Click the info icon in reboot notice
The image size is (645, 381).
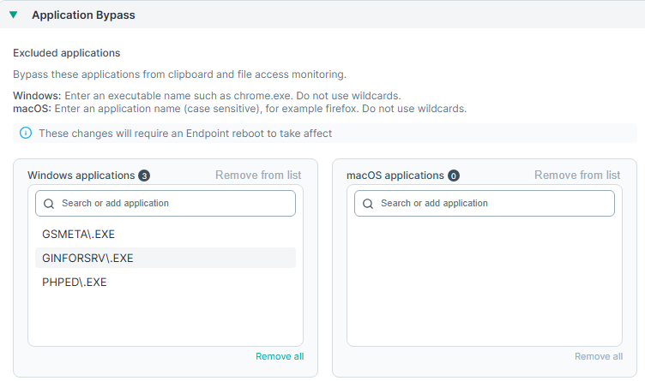26,134
